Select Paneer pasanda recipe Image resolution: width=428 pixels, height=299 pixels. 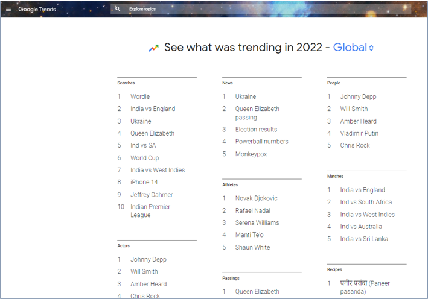[x=365, y=288]
